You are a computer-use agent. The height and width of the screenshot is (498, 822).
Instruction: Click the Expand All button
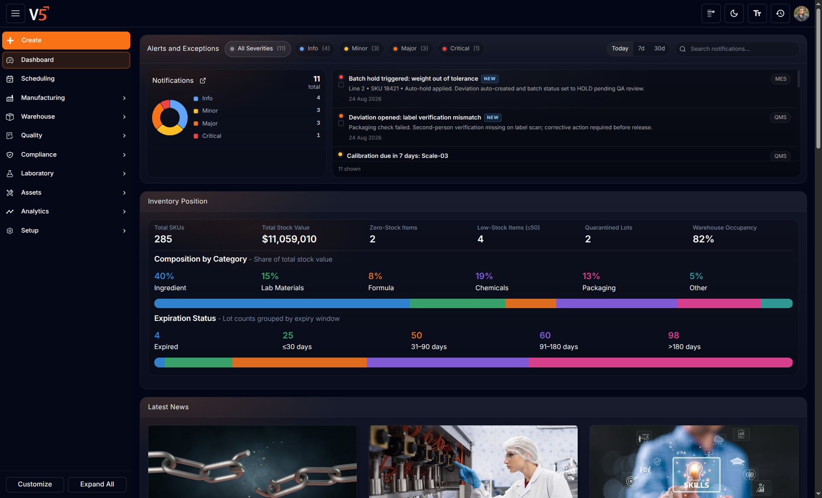(x=97, y=484)
